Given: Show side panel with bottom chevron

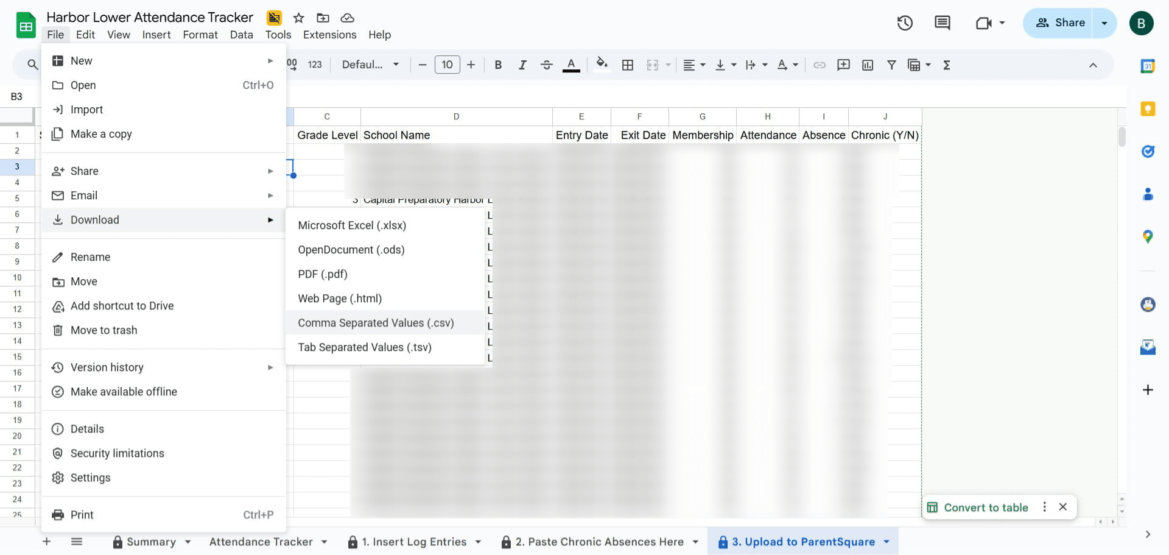Looking at the screenshot, I should (x=1148, y=534).
